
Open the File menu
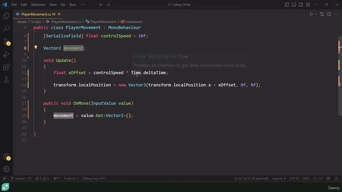(x=14, y=5)
